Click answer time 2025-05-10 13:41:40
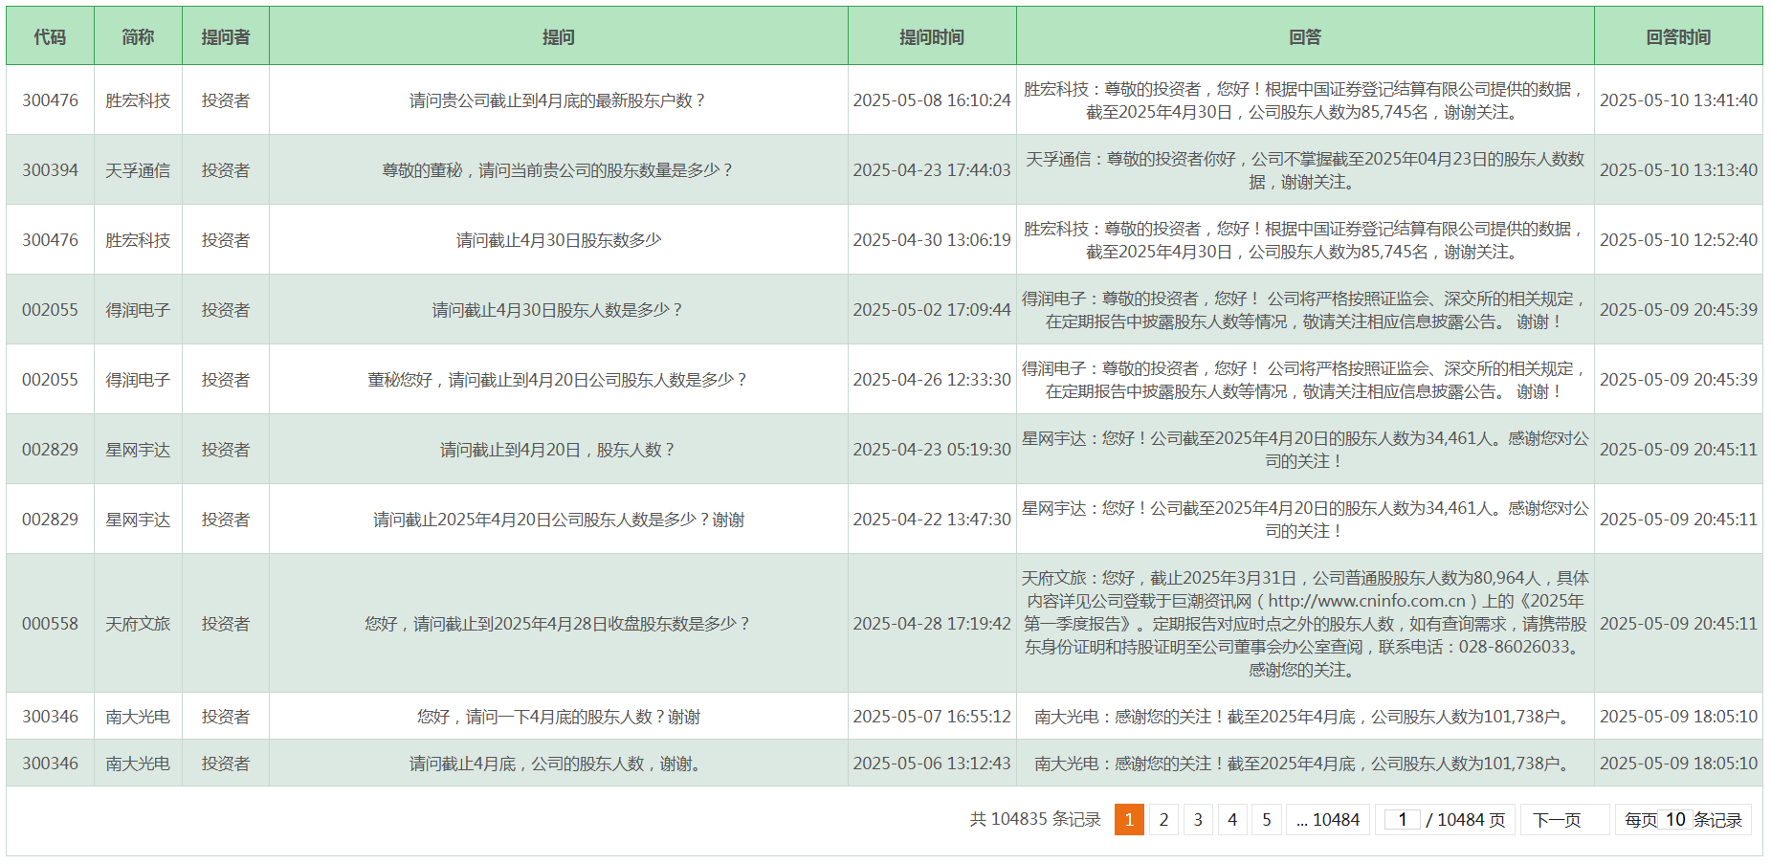 pyautogui.click(x=1678, y=100)
